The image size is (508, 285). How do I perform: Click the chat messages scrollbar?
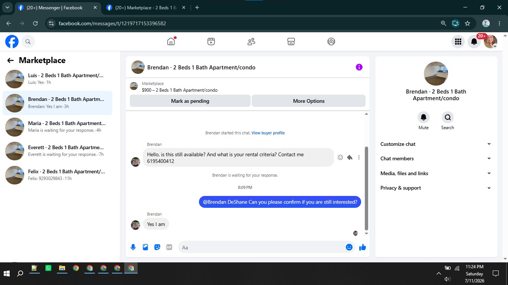[366, 188]
